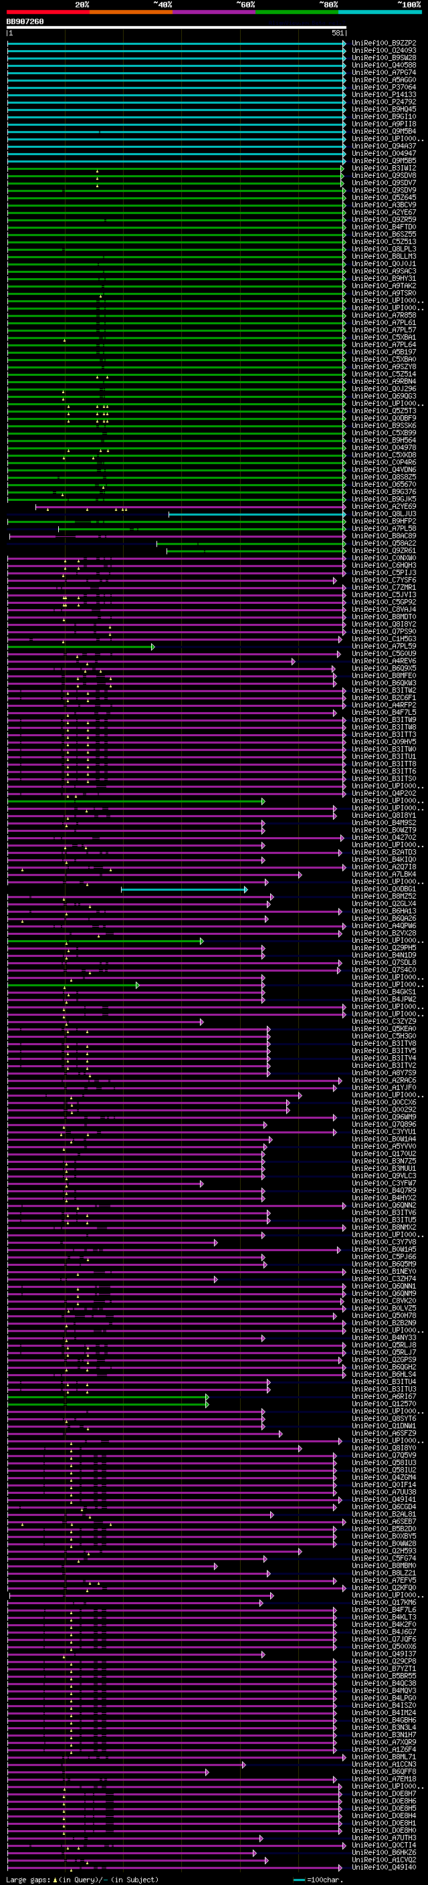Select hit label UniRef100_C7YSF6

(384, 580)
